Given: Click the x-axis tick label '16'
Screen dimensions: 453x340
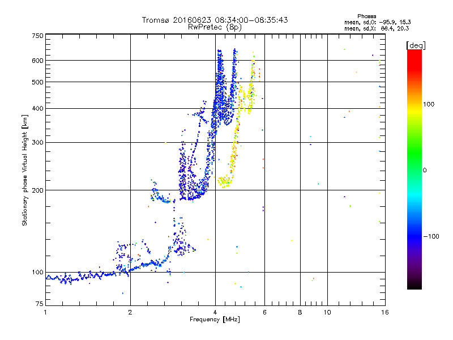Looking at the screenshot, I should pyautogui.click(x=385, y=312).
